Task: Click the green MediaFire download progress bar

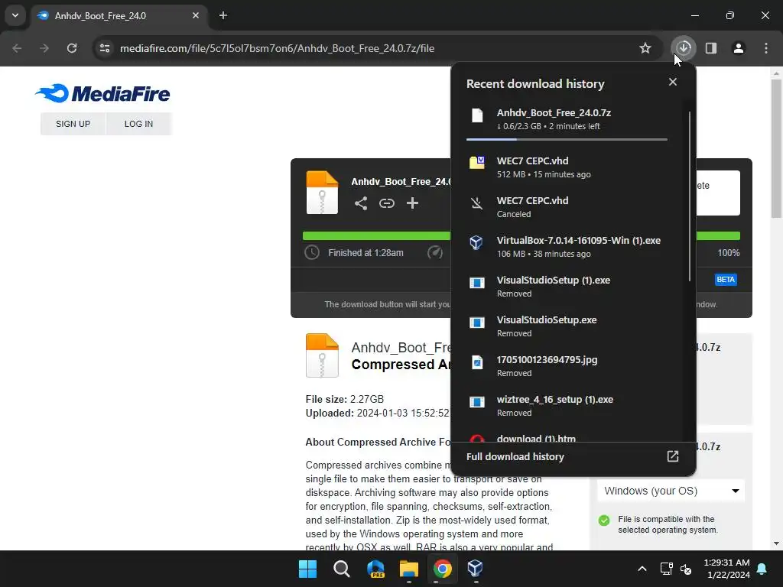Action: tap(376, 235)
